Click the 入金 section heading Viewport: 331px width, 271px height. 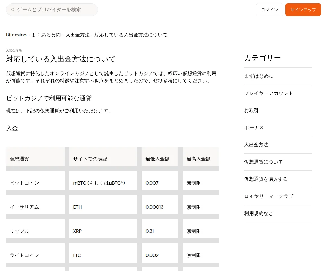click(x=12, y=129)
